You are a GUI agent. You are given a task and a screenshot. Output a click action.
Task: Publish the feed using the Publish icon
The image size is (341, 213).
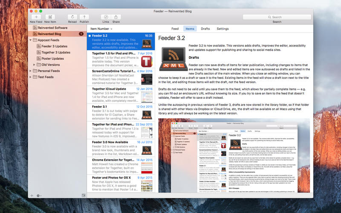[x=84, y=17]
